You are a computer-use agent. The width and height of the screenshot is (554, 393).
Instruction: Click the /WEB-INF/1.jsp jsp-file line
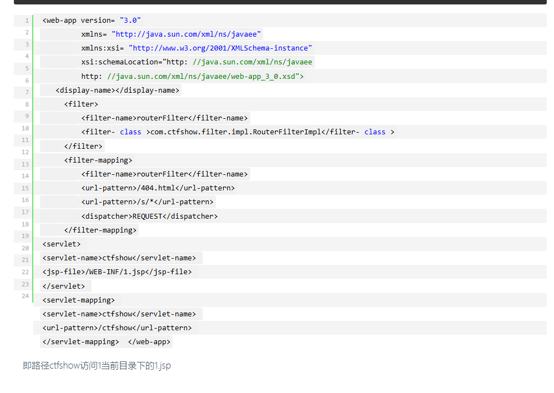tap(117, 272)
